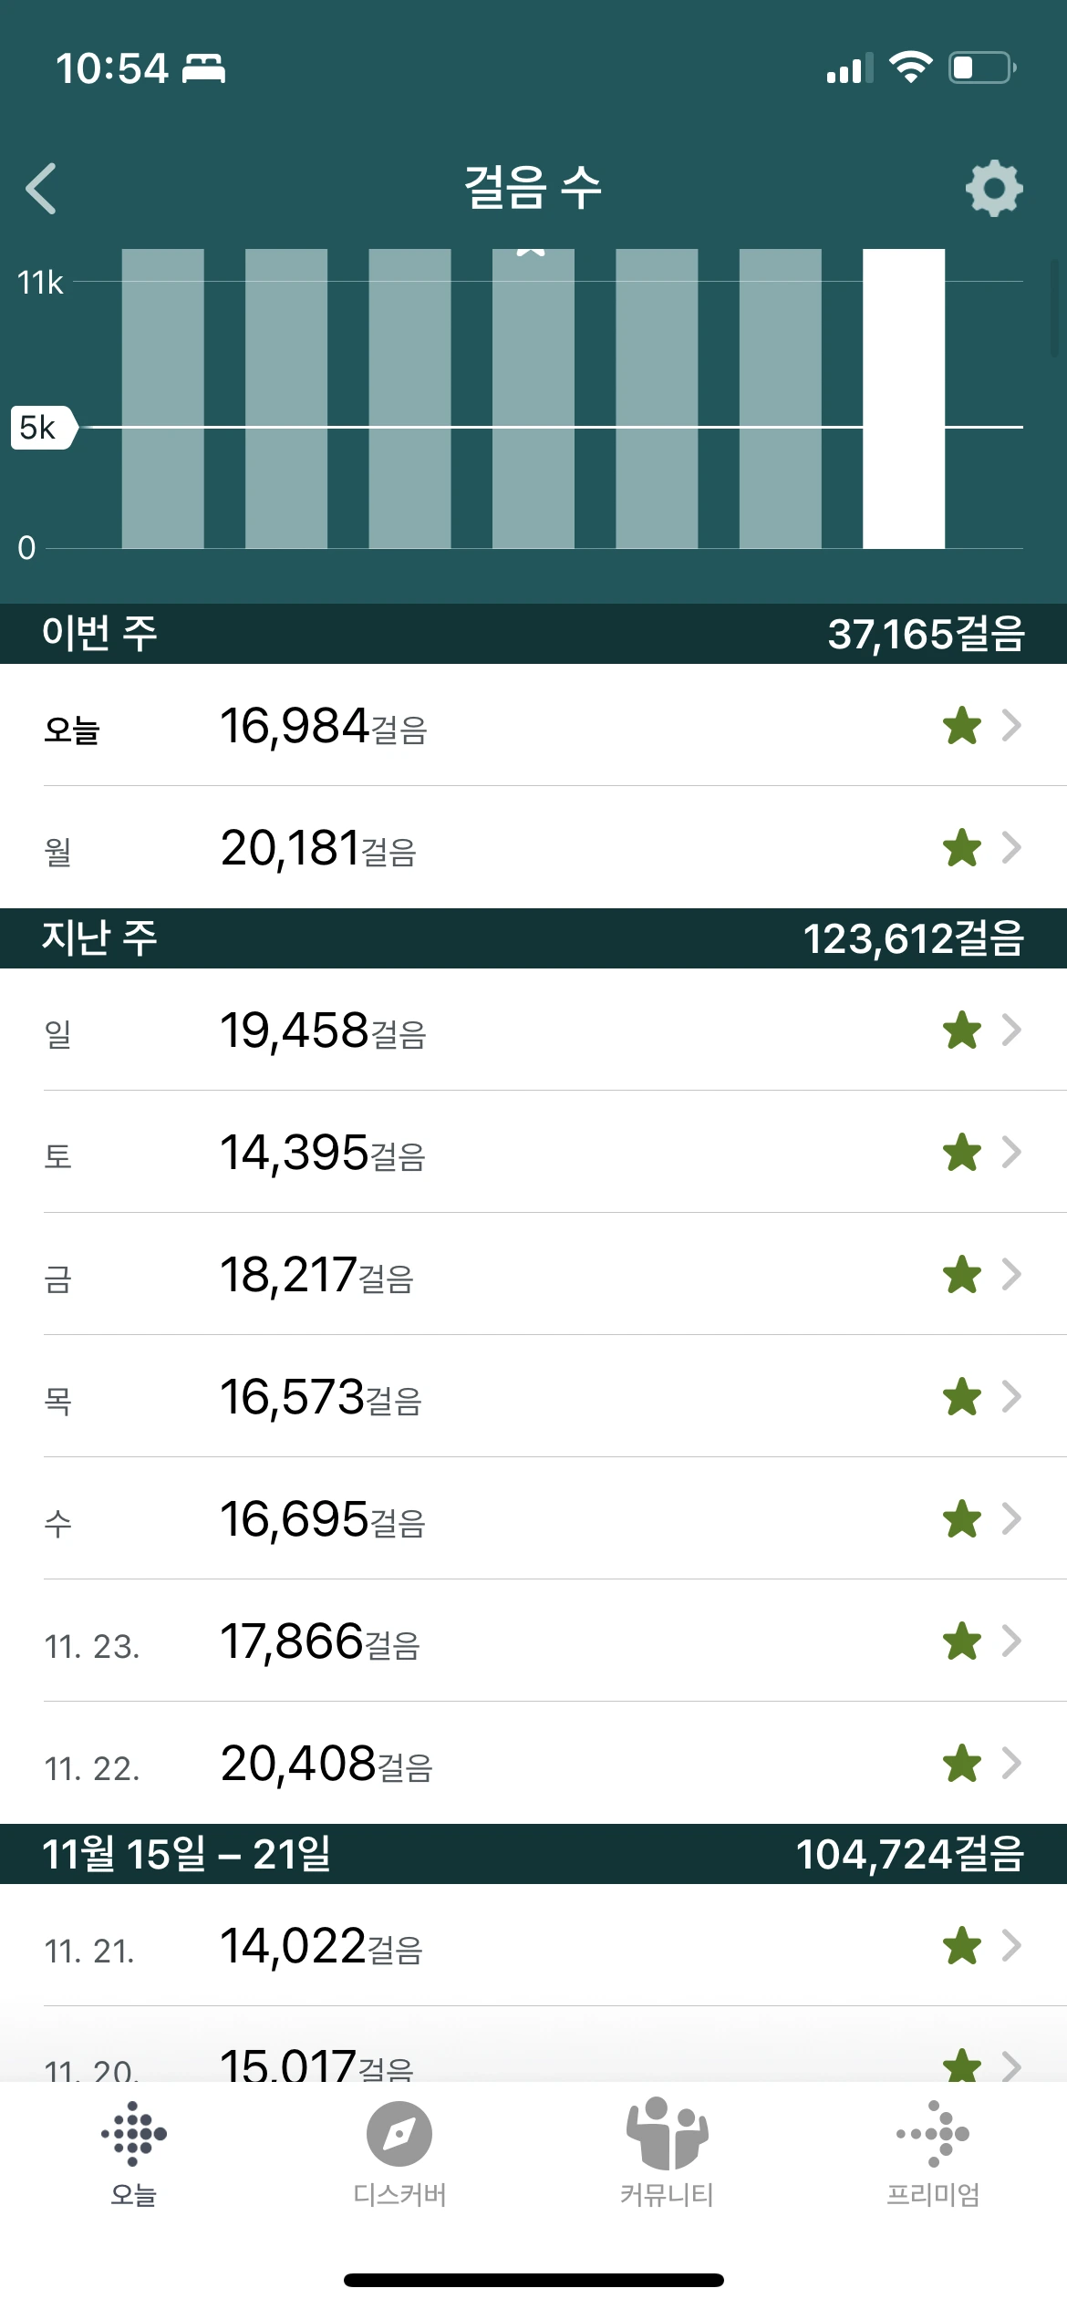Expand the 18,217 steps row chevron

click(1010, 1274)
